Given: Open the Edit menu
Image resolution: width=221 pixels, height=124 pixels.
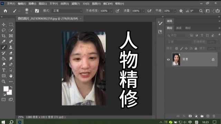Looking at the screenshot, I should tap(22, 4).
